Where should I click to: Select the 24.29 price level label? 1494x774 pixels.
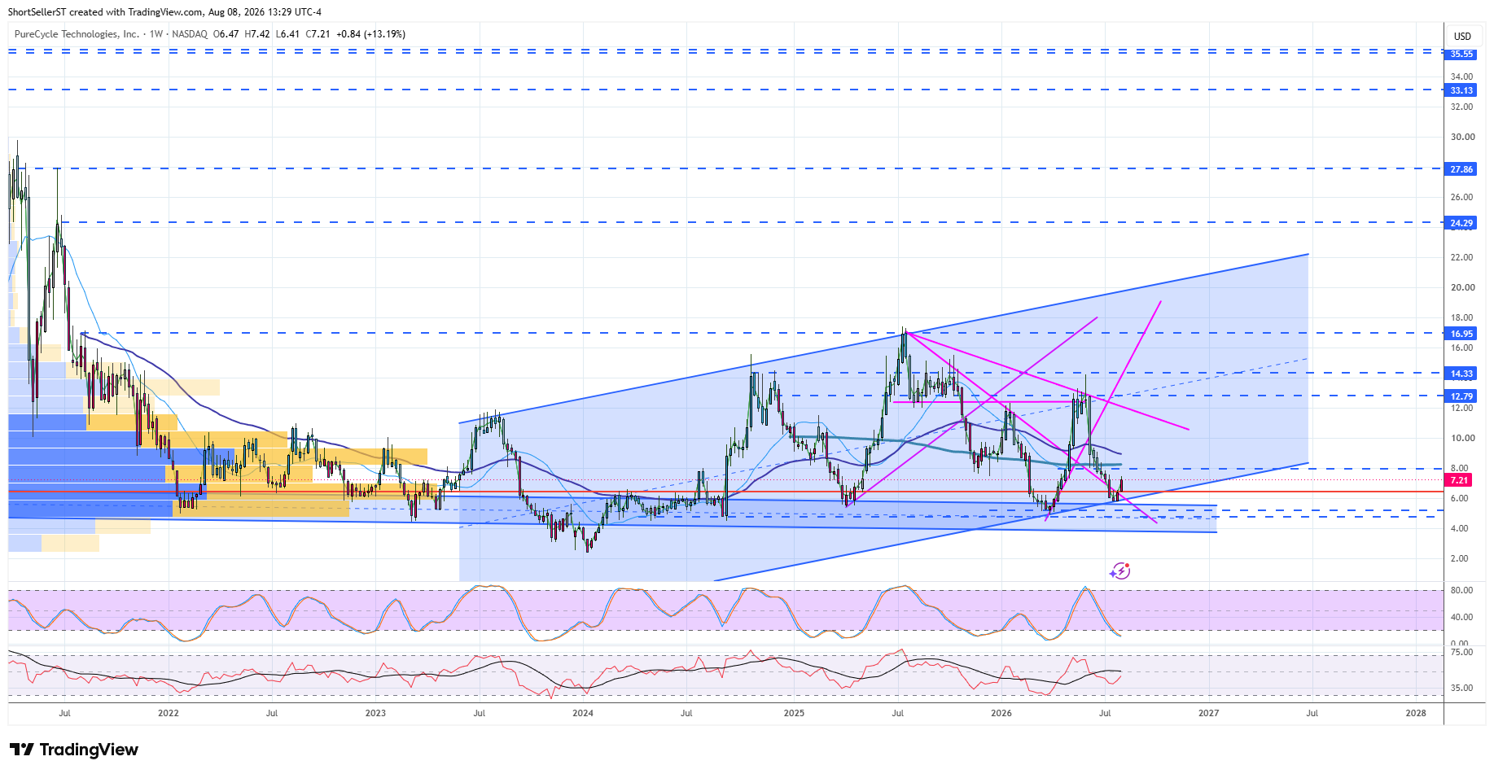coord(1461,223)
